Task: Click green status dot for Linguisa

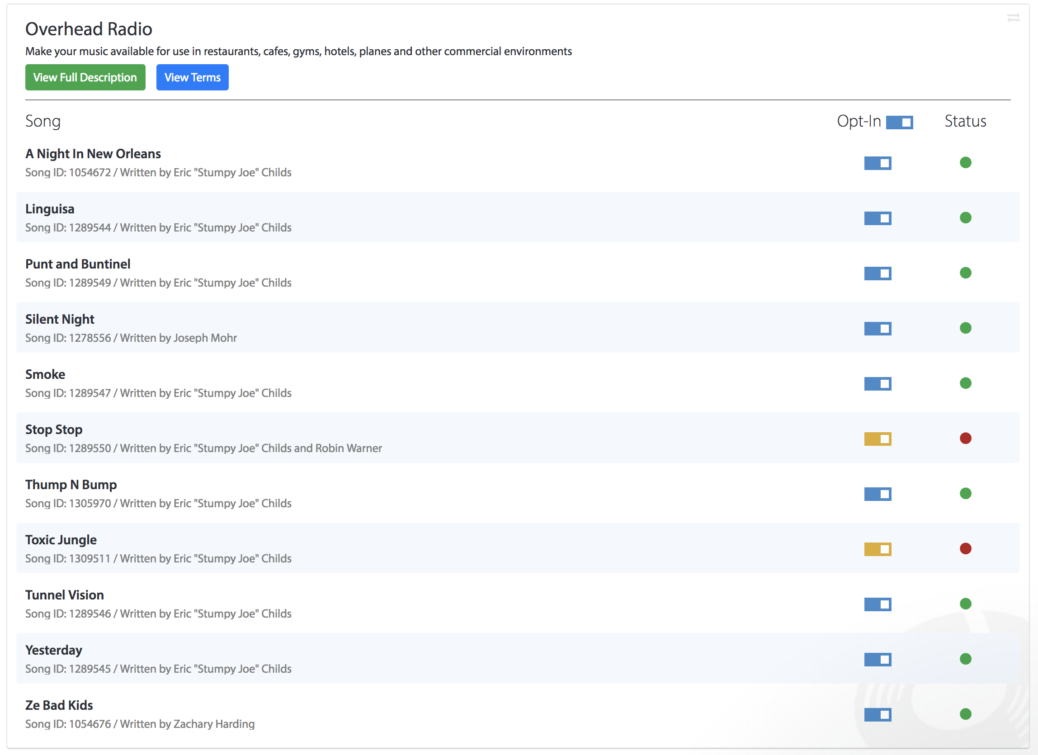Action: click(965, 217)
